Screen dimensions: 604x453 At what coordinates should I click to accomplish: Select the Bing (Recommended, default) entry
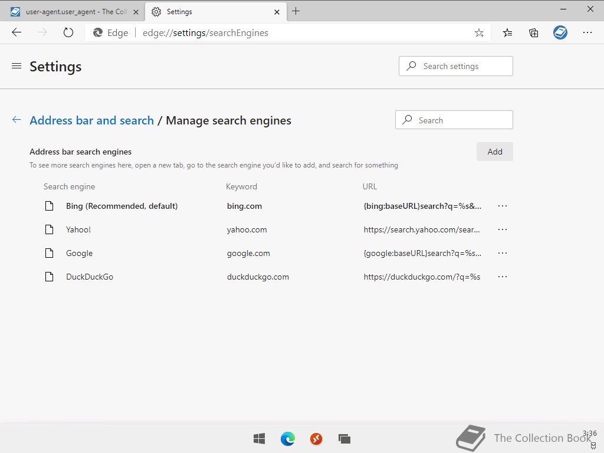tap(122, 206)
